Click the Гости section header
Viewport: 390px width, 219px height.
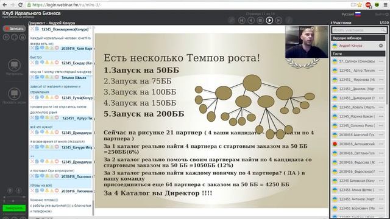tap(358, 54)
